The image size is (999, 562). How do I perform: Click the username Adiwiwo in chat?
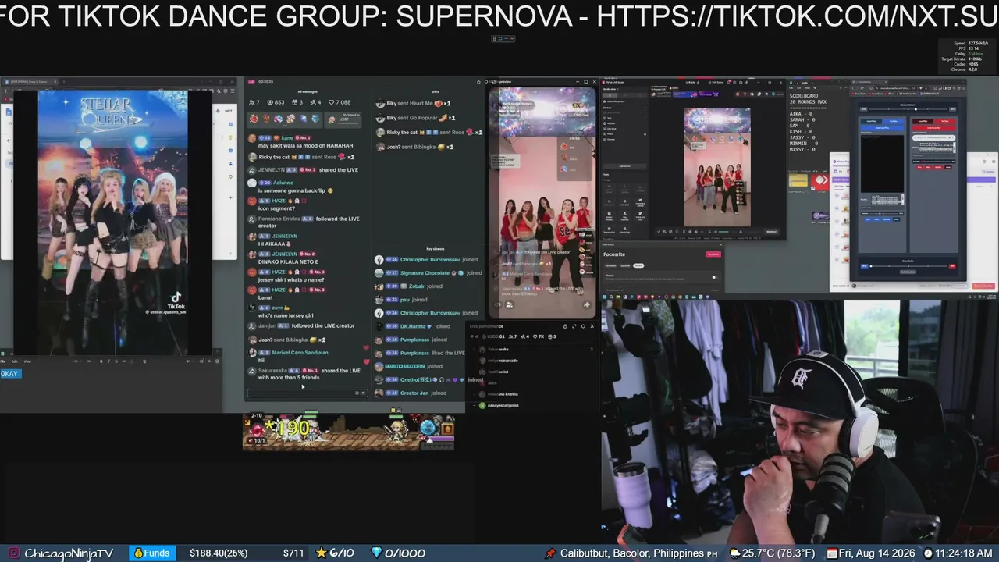tap(283, 183)
